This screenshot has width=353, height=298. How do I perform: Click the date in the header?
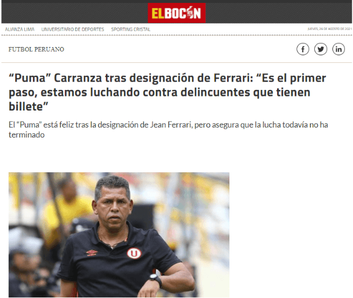(x=329, y=29)
